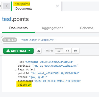
Task: Expand the tags Object field
Action: coord(16,70)
